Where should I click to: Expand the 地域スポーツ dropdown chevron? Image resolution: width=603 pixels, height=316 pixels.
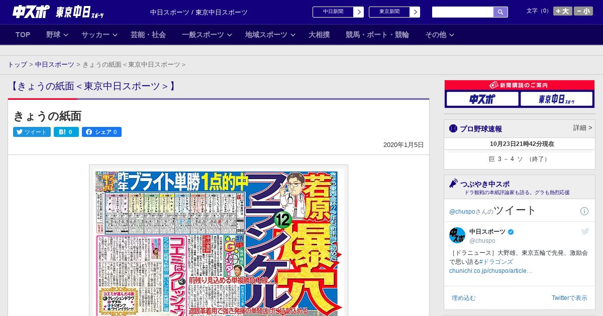293,35
